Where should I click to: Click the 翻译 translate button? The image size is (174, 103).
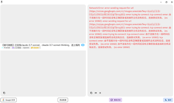[x=168, y=100]
